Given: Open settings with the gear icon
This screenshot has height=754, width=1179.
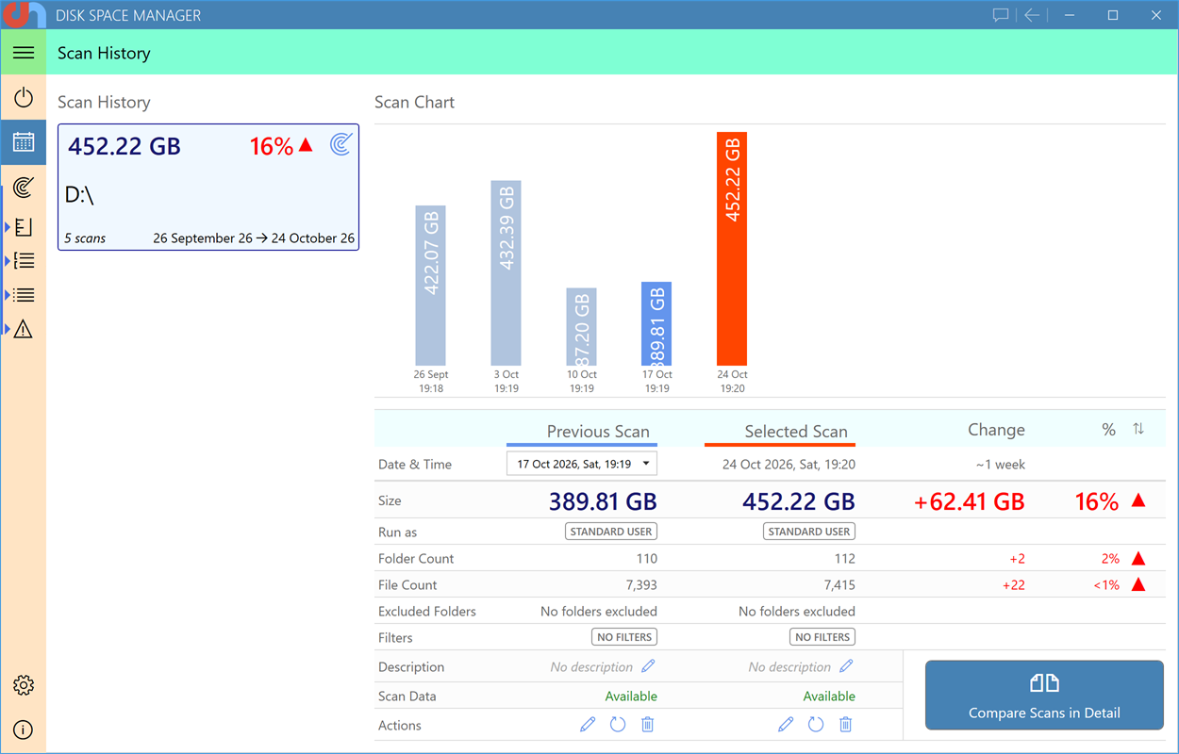Looking at the screenshot, I should click(x=24, y=685).
